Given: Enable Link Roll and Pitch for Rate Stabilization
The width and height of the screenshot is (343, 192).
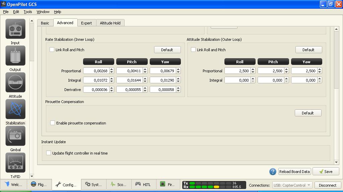Looking at the screenshot, I should pyautogui.click(x=52, y=50).
